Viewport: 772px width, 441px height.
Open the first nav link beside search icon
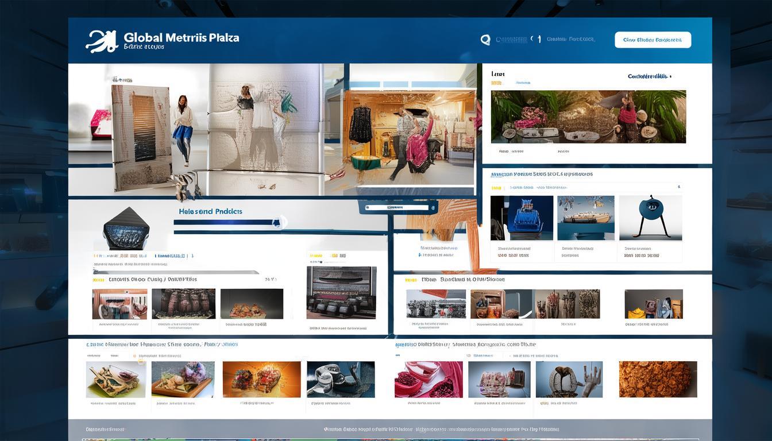point(511,40)
